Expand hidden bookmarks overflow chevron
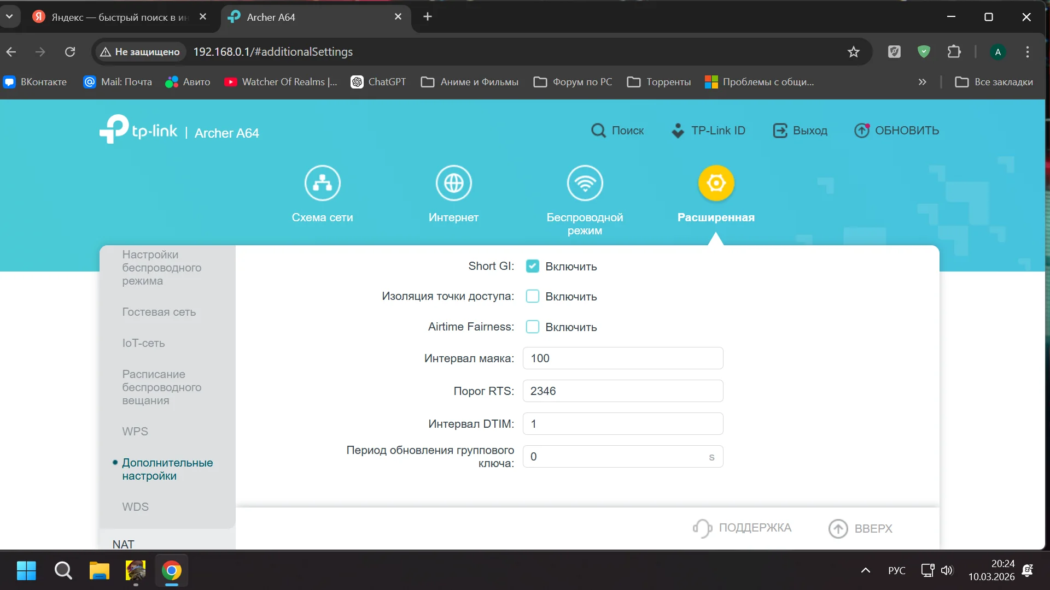1050x590 pixels. point(922,82)
